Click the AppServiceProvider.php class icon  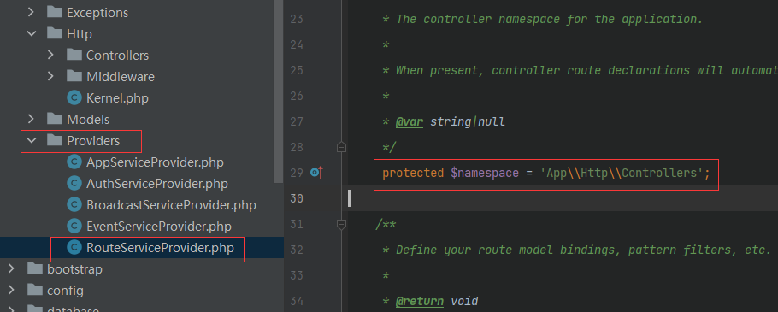[74, 162]
